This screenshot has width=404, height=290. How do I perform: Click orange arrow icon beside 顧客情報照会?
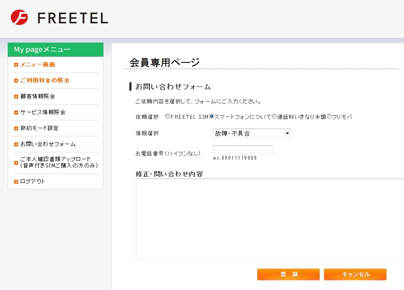16,97
